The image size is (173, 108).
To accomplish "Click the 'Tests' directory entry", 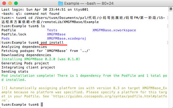I will (x=52, y=30).
